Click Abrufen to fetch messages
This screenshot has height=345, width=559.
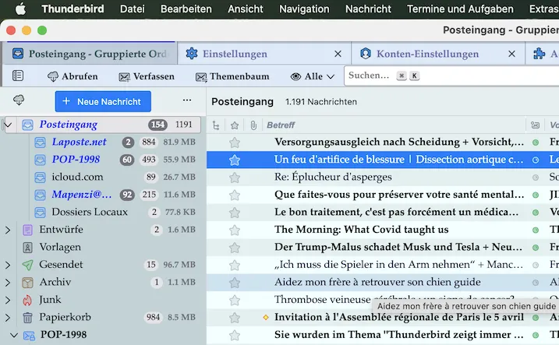coord(73,76)
